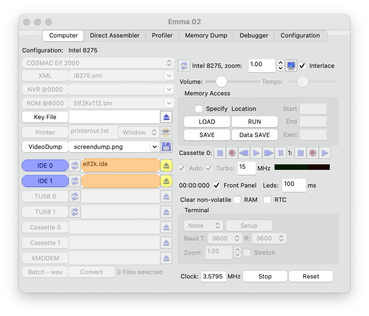
Task: Click the Intel 8275 video refresh icon
Action: 184,66
